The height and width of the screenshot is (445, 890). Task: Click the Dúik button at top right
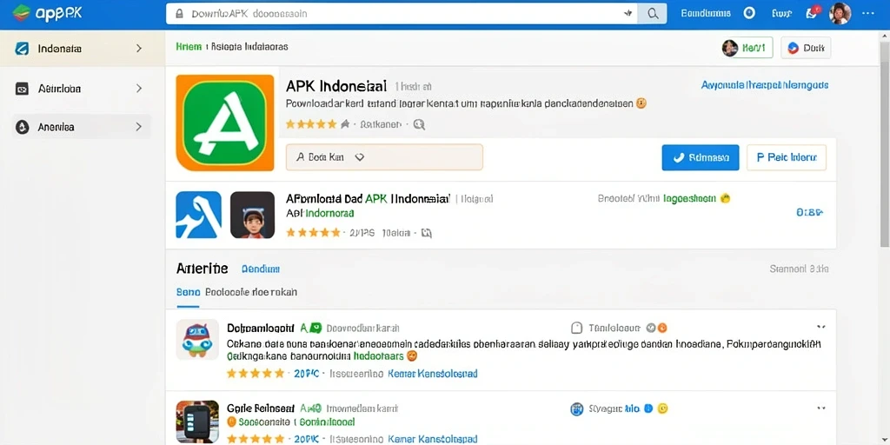[x=806, y=49]
